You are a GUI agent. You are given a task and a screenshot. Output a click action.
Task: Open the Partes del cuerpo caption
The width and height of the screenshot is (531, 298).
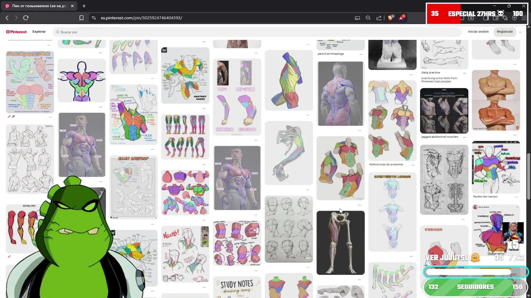[485, 197]
